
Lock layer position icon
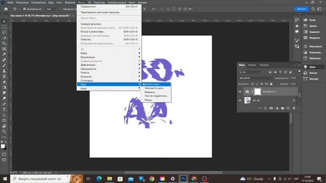click(261, 84)
